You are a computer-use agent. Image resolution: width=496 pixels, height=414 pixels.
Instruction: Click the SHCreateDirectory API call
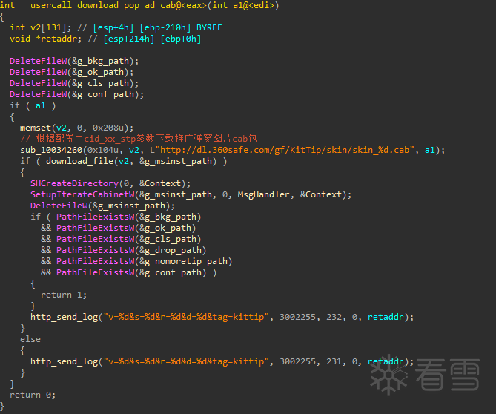(x=74, y=183)
